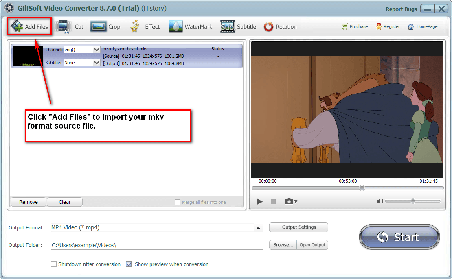This screenshot has width=452, height=279.
Task: Click the Open Output button
Action: (312, 245)
